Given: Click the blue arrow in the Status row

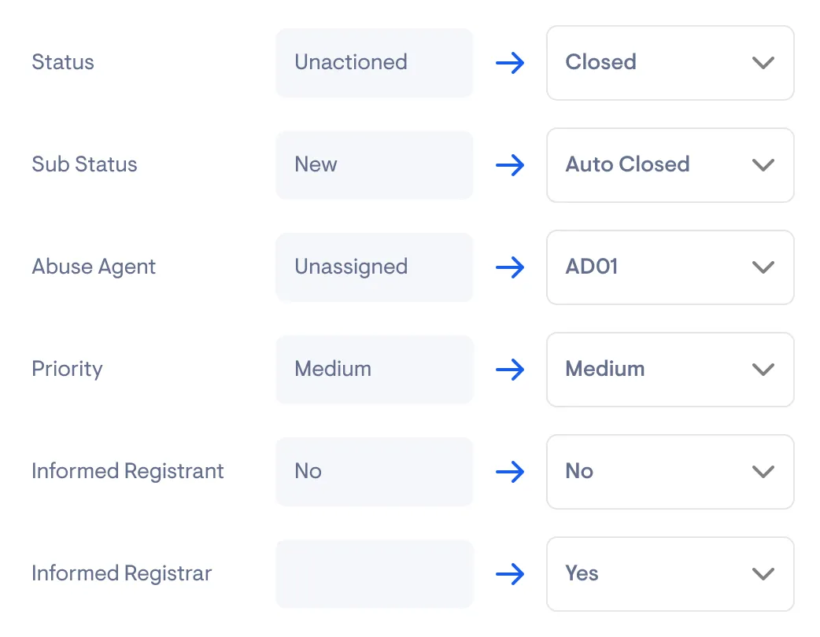Looking at the screenshot, I should [510, 63].
